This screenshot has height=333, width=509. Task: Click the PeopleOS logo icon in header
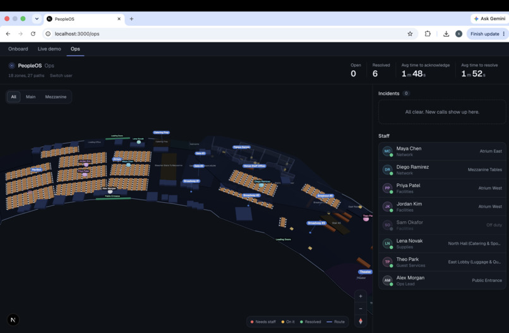12,66
